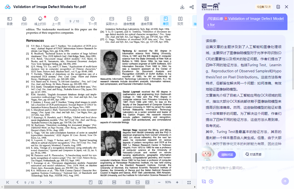Image resolution: width=294 pixels, height=189 pixels.
Task: Switch to 双页 double page view
Action: pos(180,21)
